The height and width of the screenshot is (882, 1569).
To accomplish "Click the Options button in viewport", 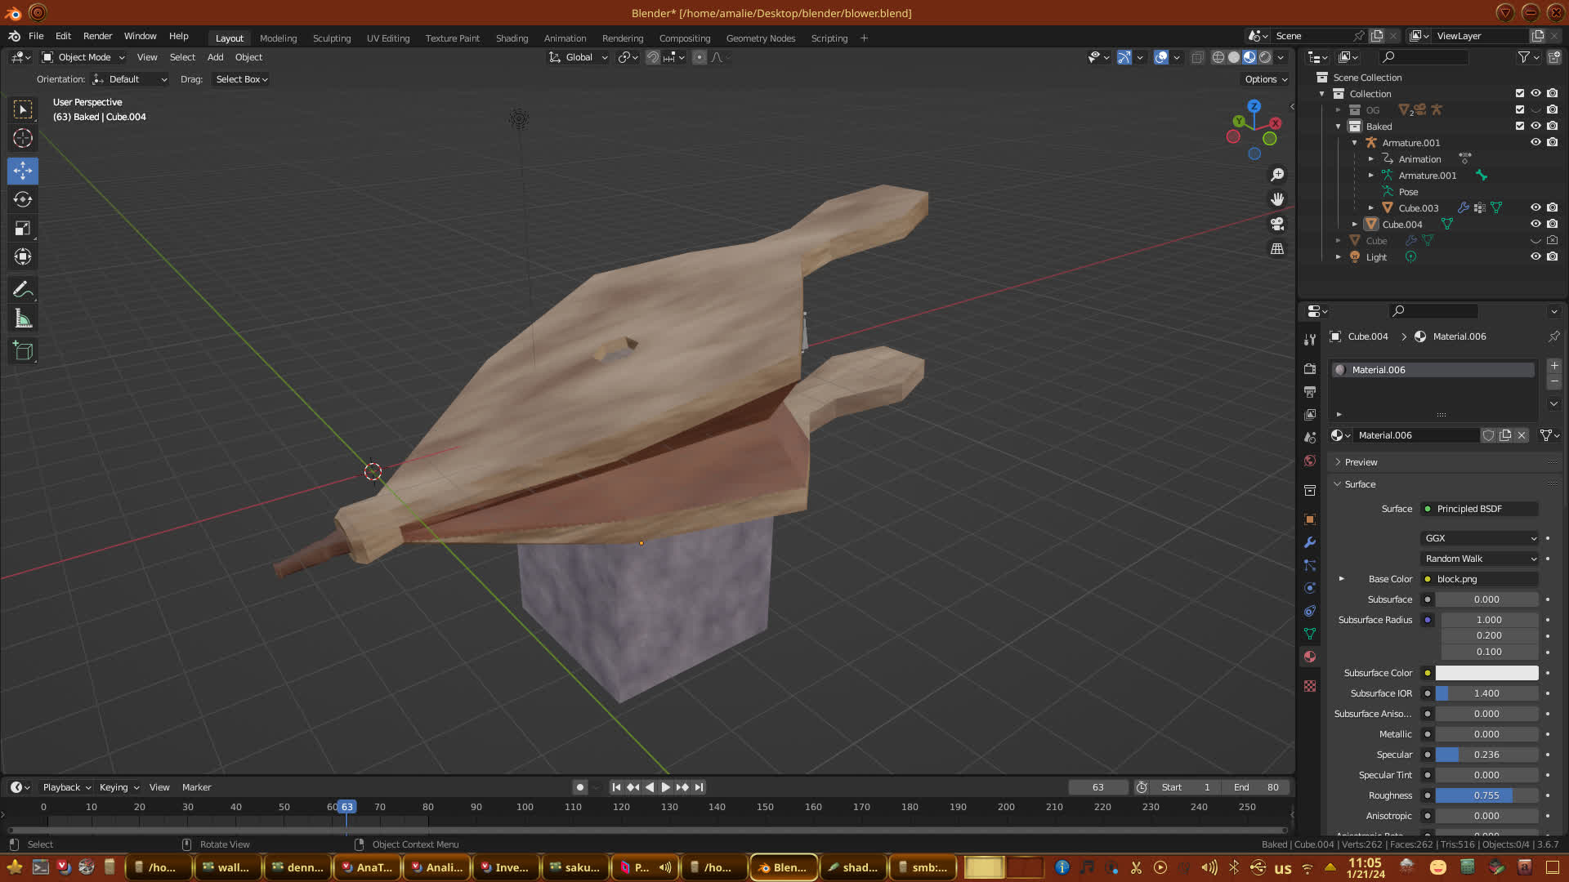I will [1266, 79].
